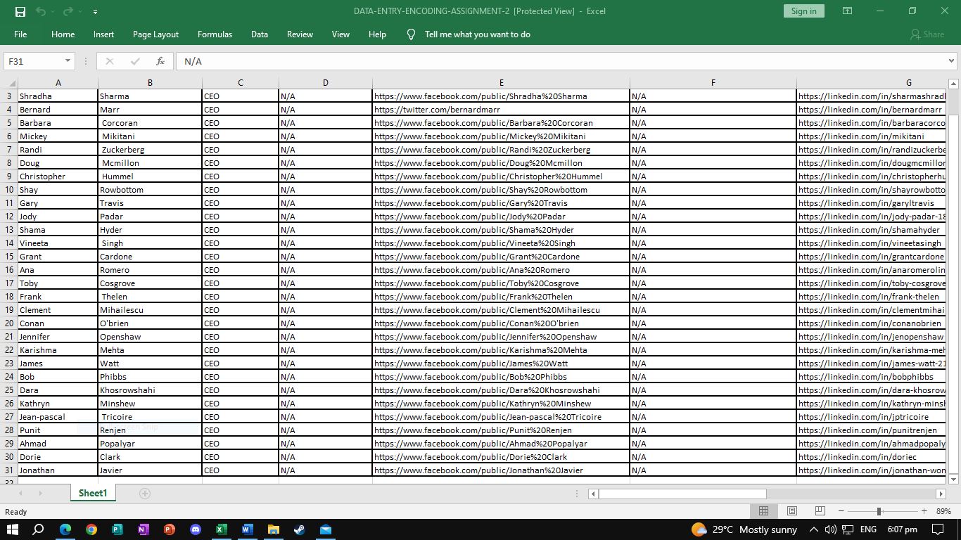
Task: Open the Formulas tab
Action: 215,34
